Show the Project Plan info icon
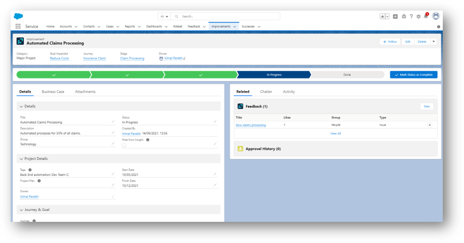Viewport: 464px width, 243px height. 39,180
